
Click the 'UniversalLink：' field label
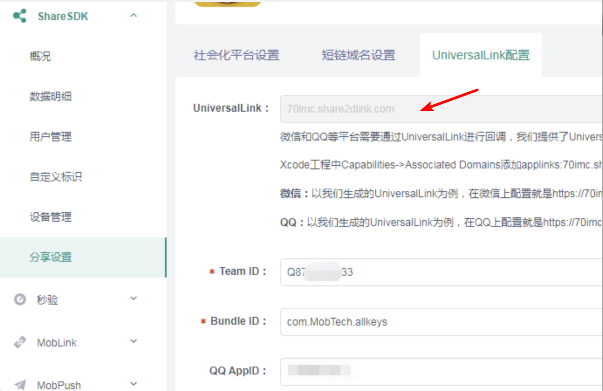tap(231, 108)
